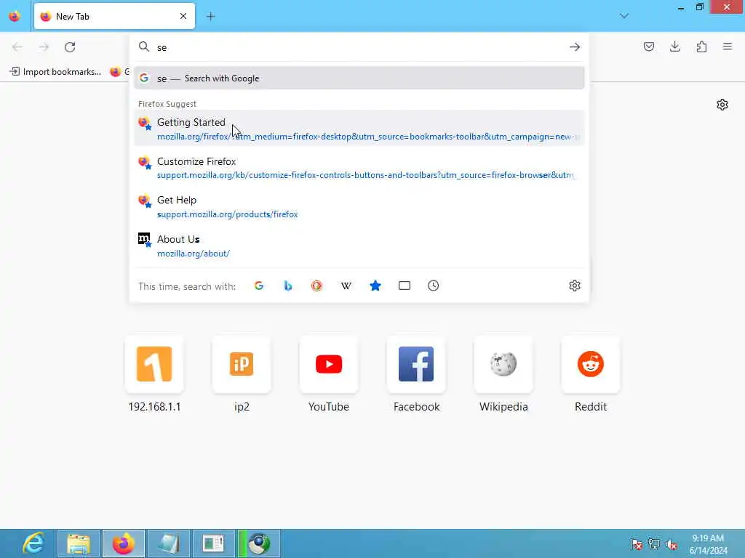
Task: Open Save to Pocket icon
Action: click(648, 46)
